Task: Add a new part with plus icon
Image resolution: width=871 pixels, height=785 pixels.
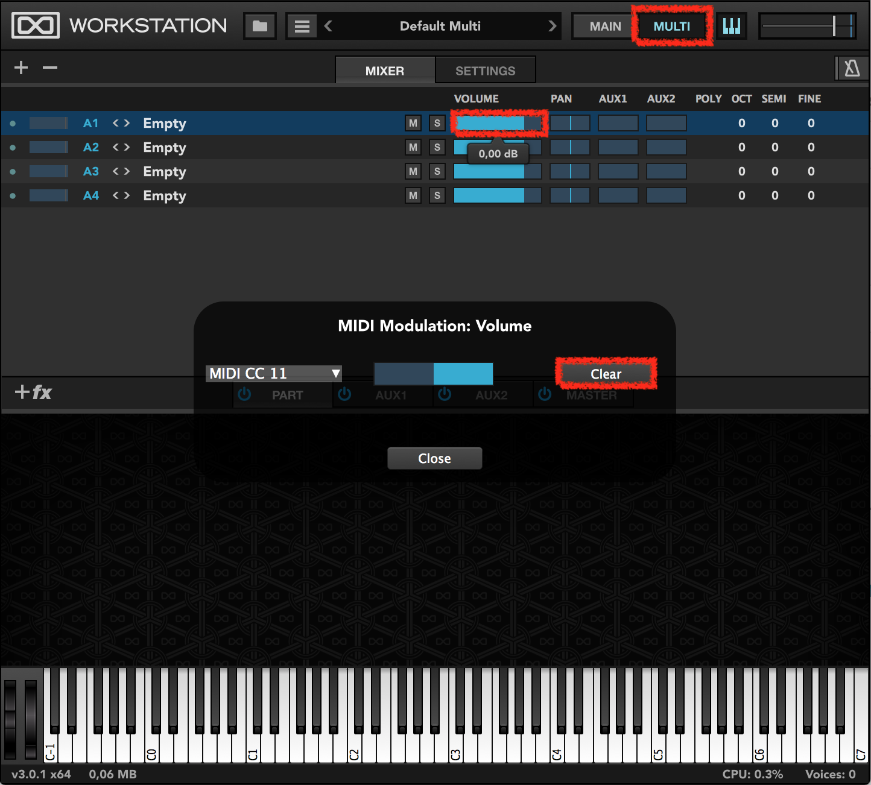Action: click(x=21, y=68)
